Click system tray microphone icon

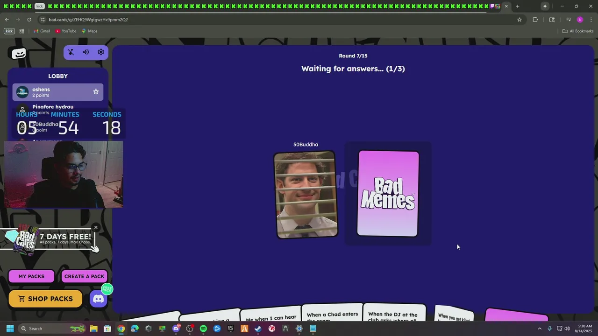(x=549, y=329)
